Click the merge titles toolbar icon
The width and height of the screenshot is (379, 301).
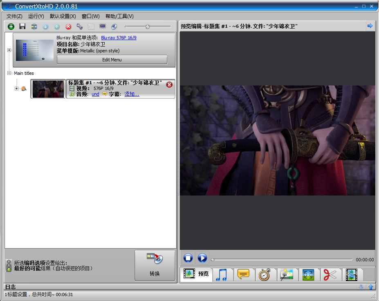pos(34,26)
